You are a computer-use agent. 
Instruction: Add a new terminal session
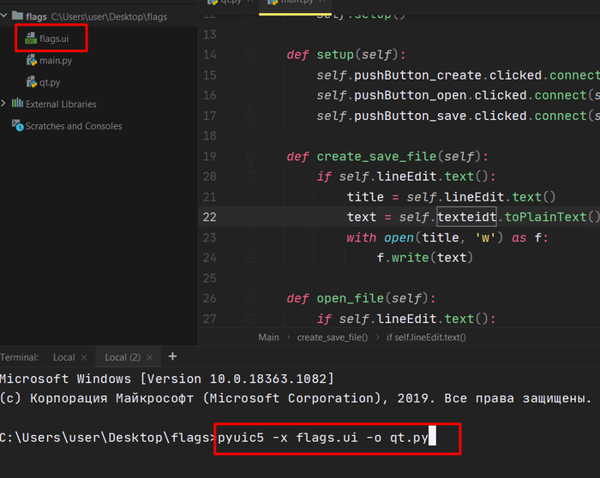tap(172, 356)
